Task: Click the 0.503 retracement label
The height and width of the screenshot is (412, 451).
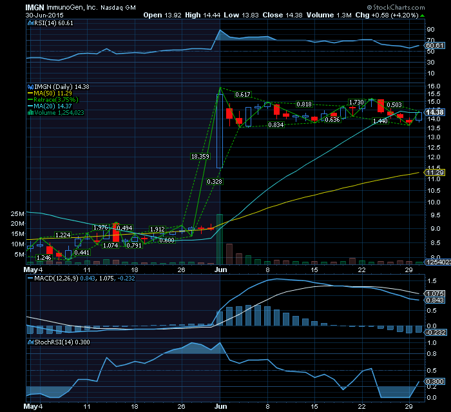Action: [394, 105]
